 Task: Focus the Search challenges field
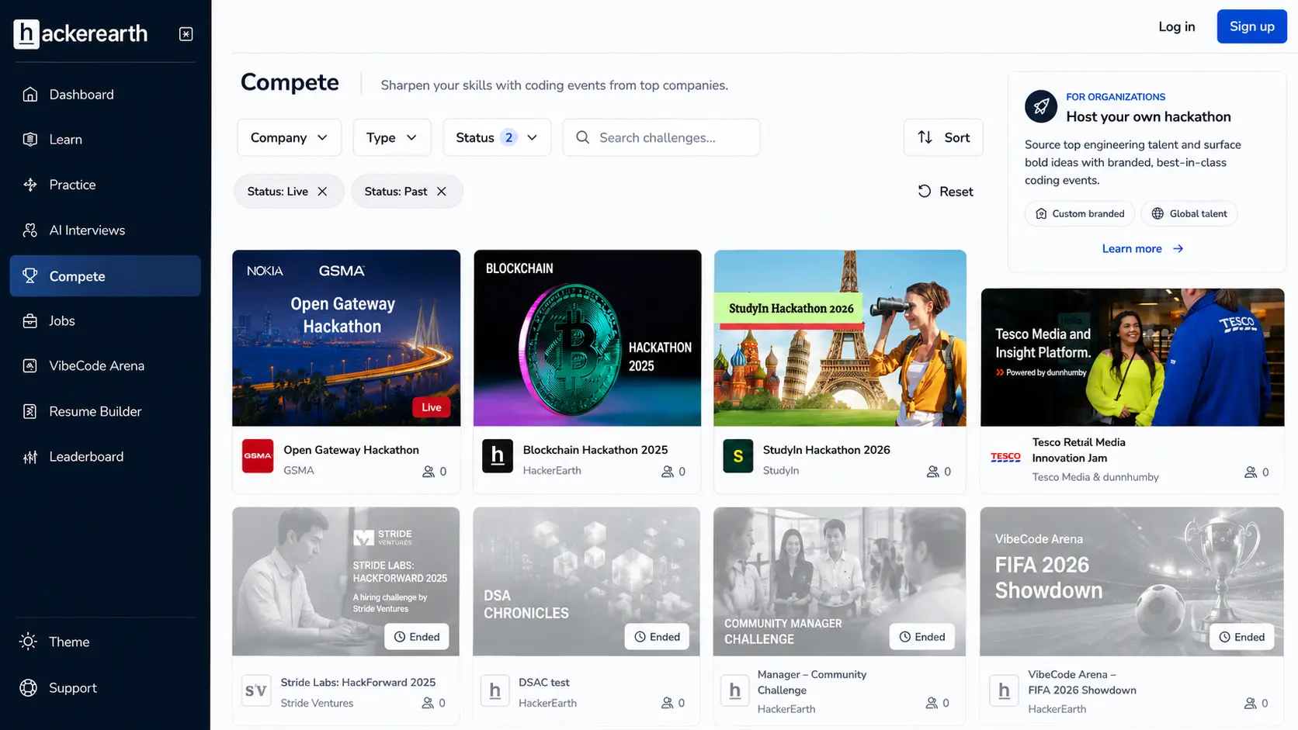(x=661, y=137)
